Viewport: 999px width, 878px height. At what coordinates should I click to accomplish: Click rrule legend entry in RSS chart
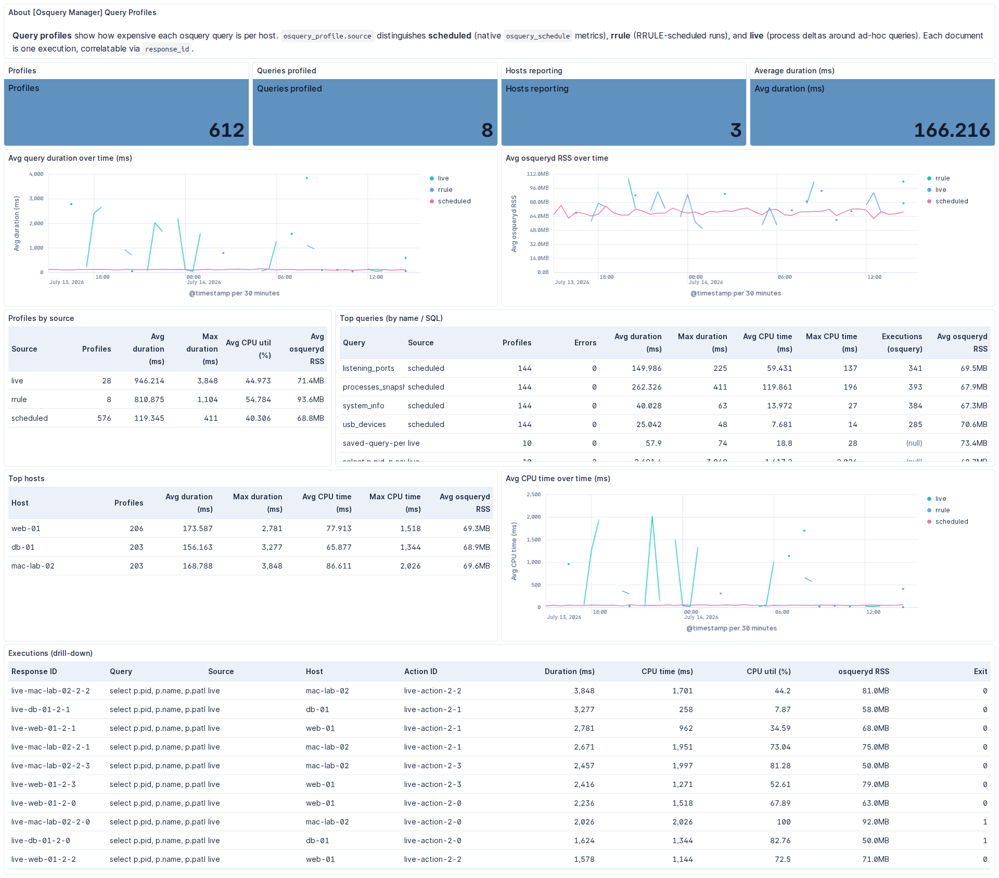click(x=942, y=178)
